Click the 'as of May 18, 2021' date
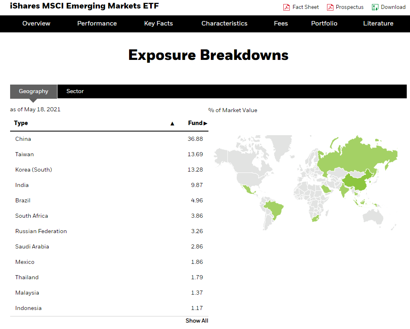 [35, 109]
